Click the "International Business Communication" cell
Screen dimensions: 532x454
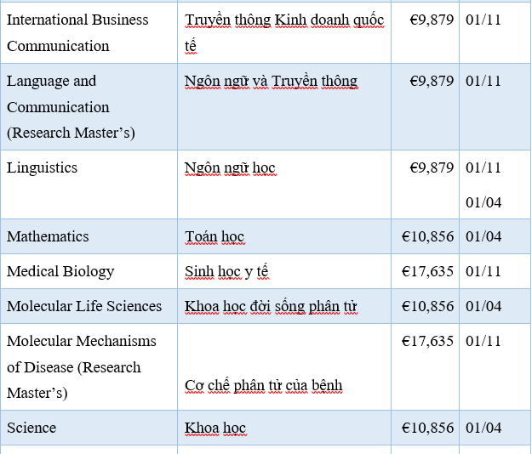click(77, 32)
